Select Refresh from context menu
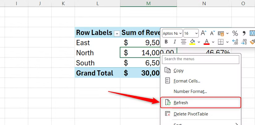The height and width of the screenshot is (125, 255). coord(181,103)
